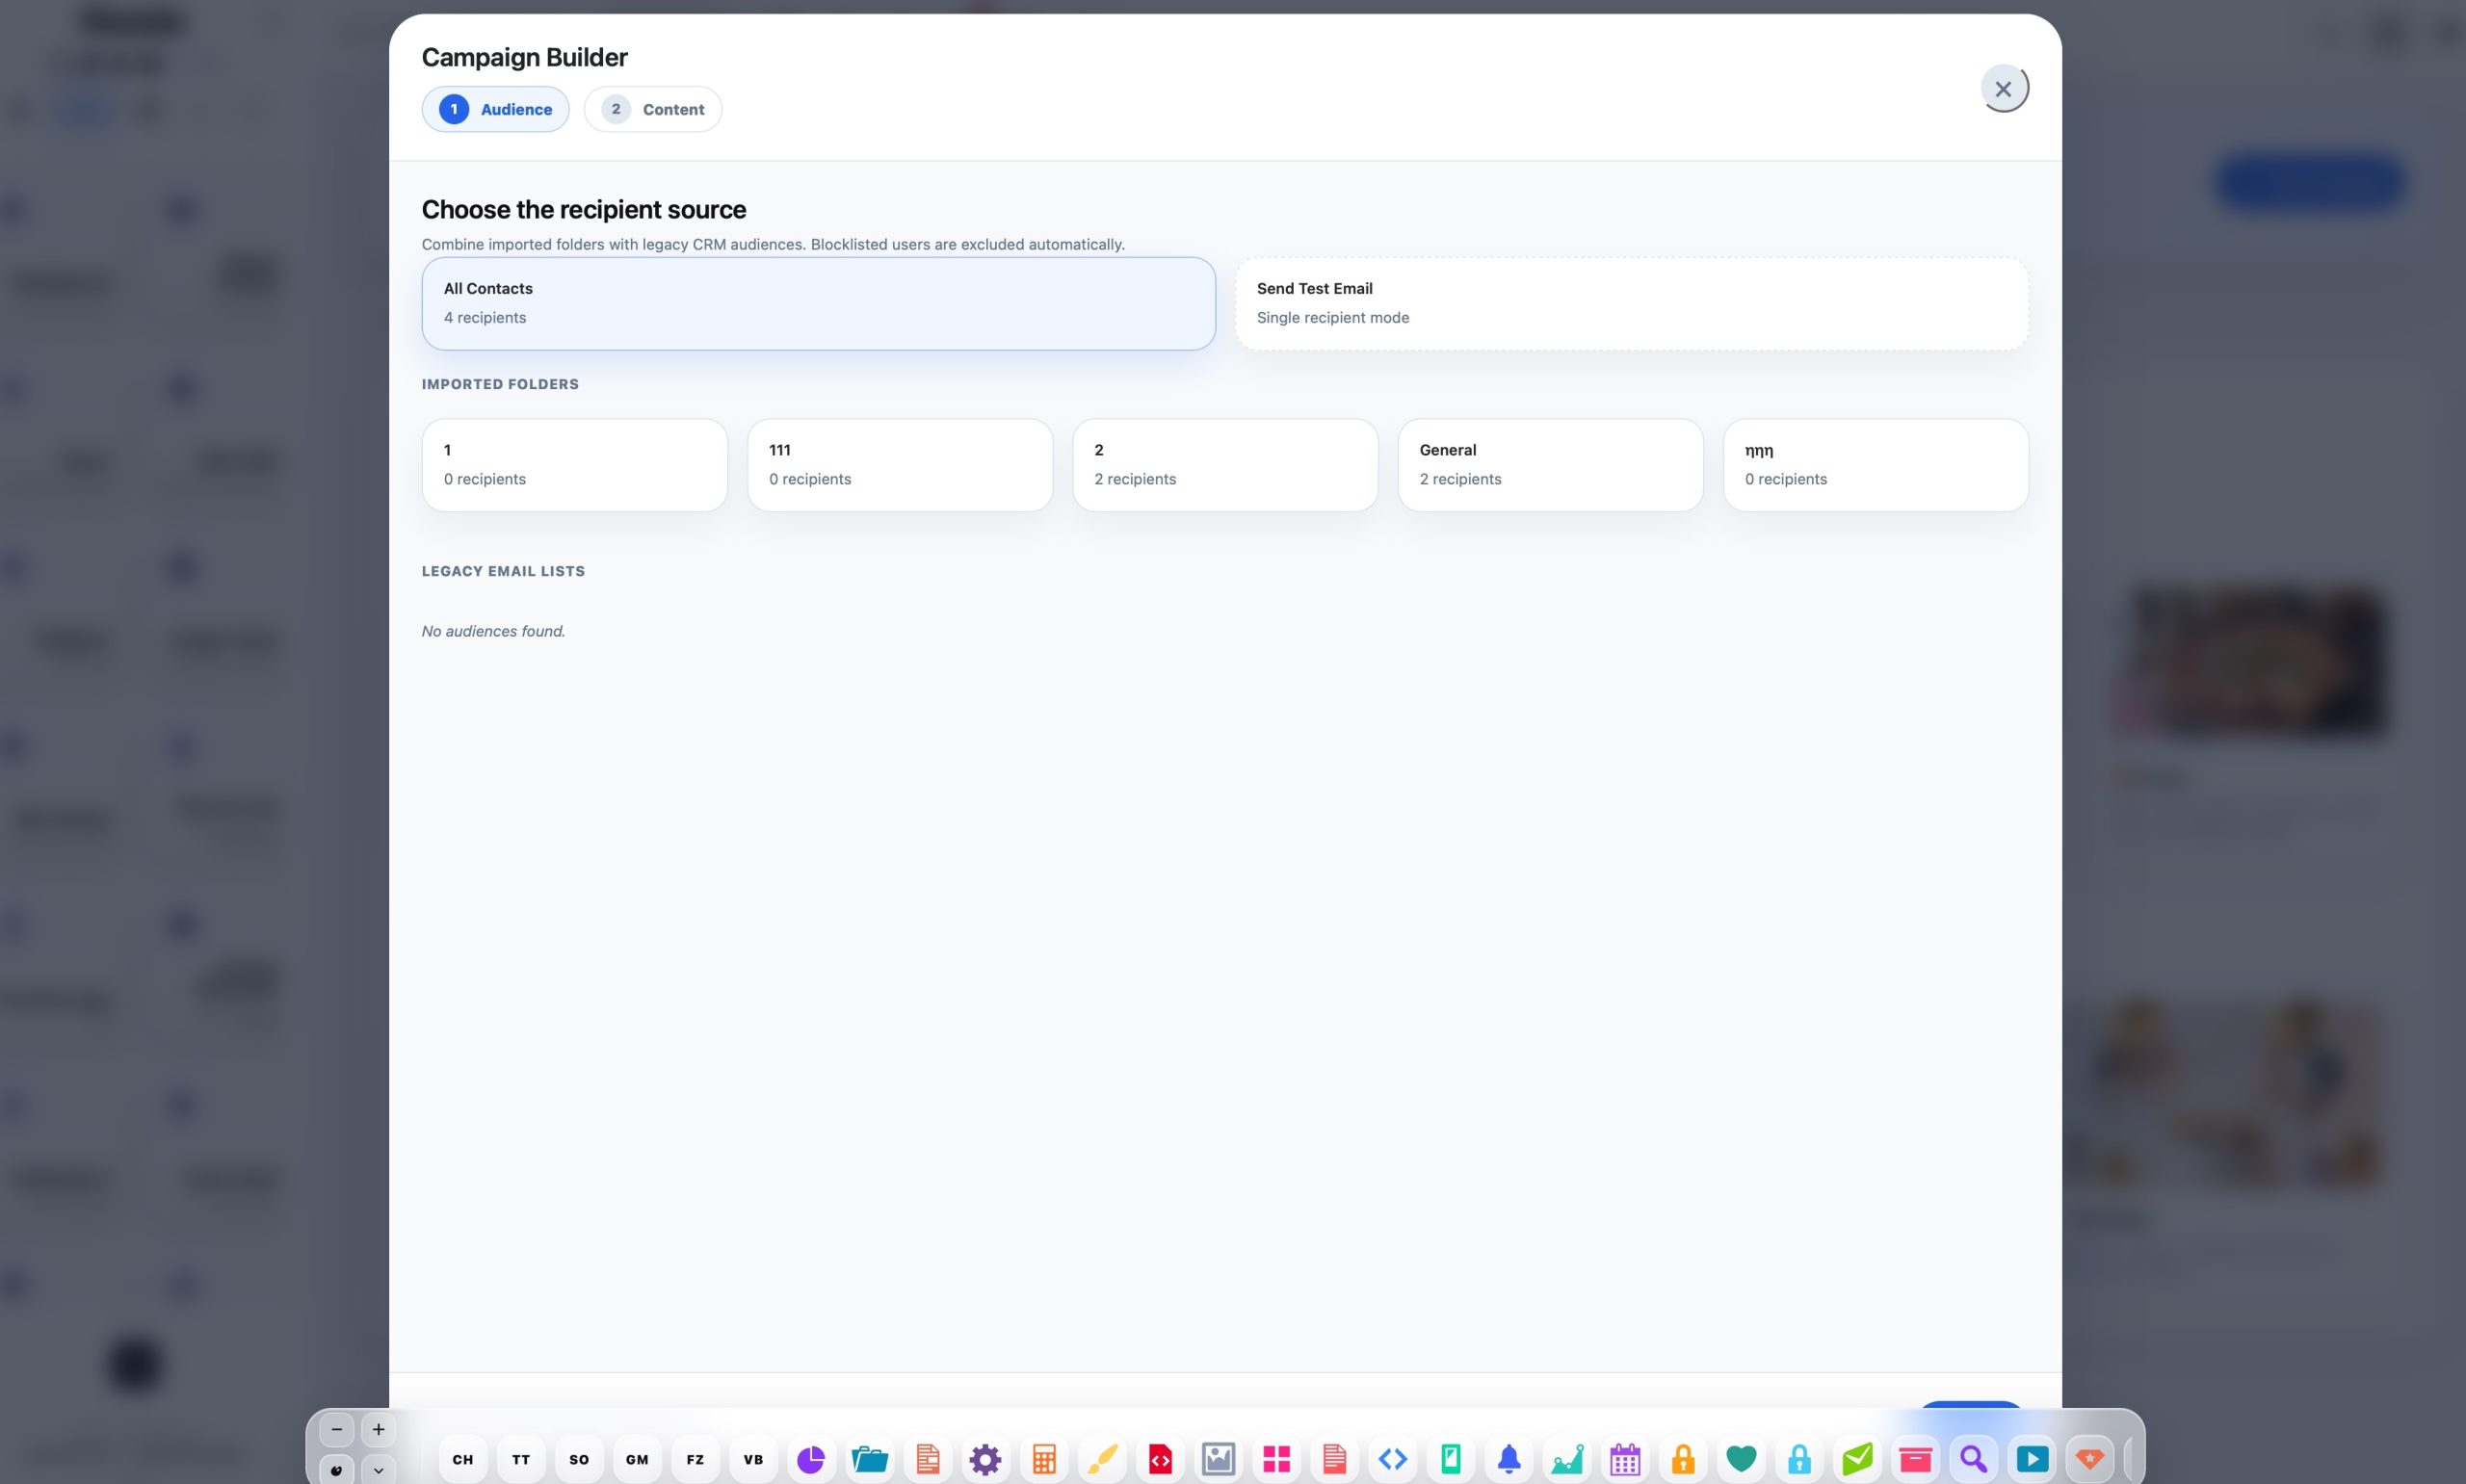Open the purple magnifier search dock icon
The height and width of the screenshot is (1484, 2466).
click(x=1973, y=1459)
